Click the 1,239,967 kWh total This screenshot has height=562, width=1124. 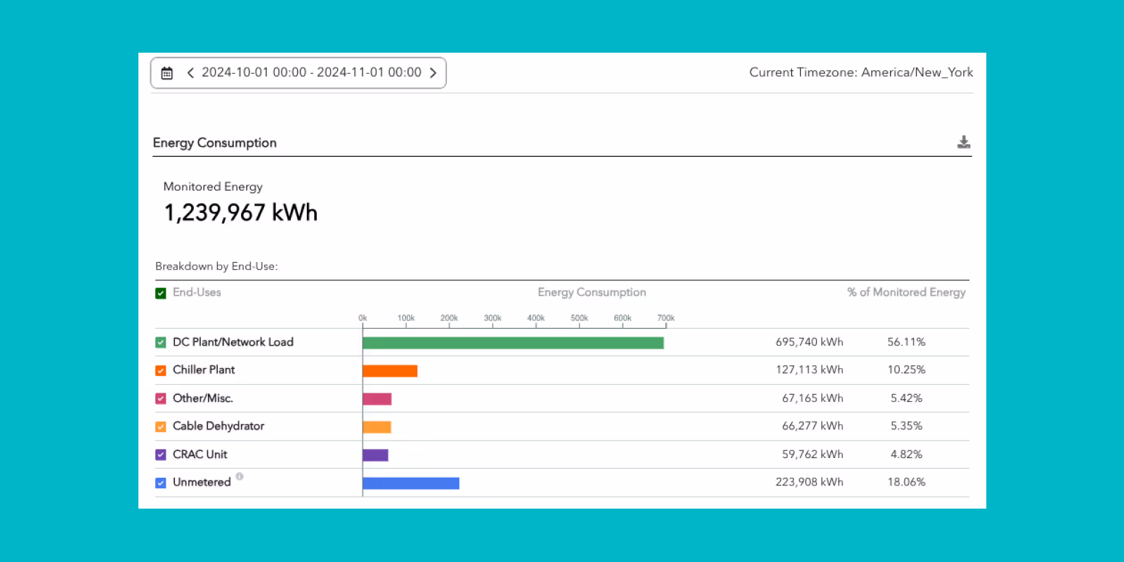(x=241, y=212)
